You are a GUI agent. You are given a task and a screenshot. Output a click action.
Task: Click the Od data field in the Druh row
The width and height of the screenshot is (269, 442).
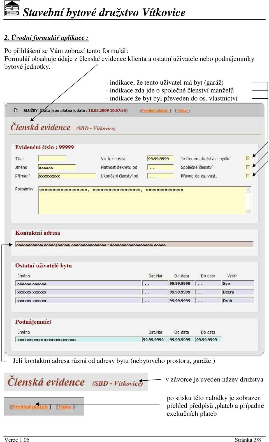[182, 301]
